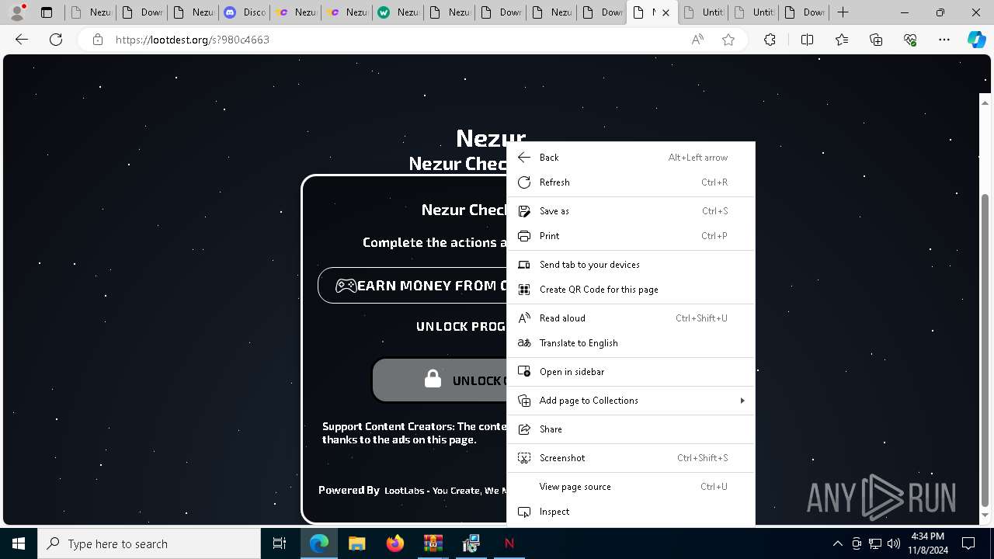This screenshot has height=559, width=994.
Task: Close the active lootdest tab
Action: [x=666, y=12]
